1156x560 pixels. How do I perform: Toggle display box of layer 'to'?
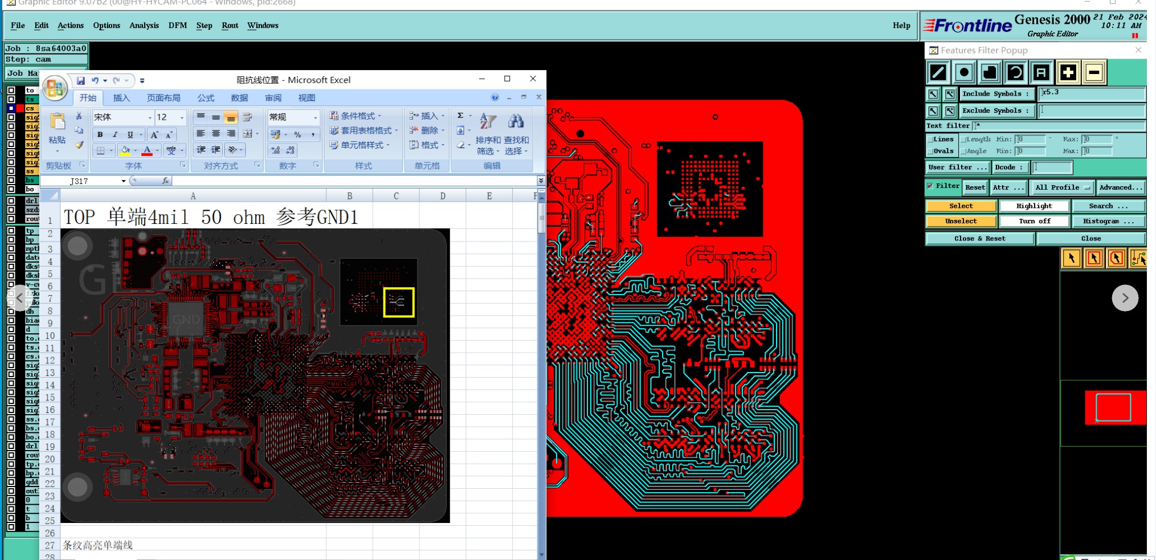point(11,90)
